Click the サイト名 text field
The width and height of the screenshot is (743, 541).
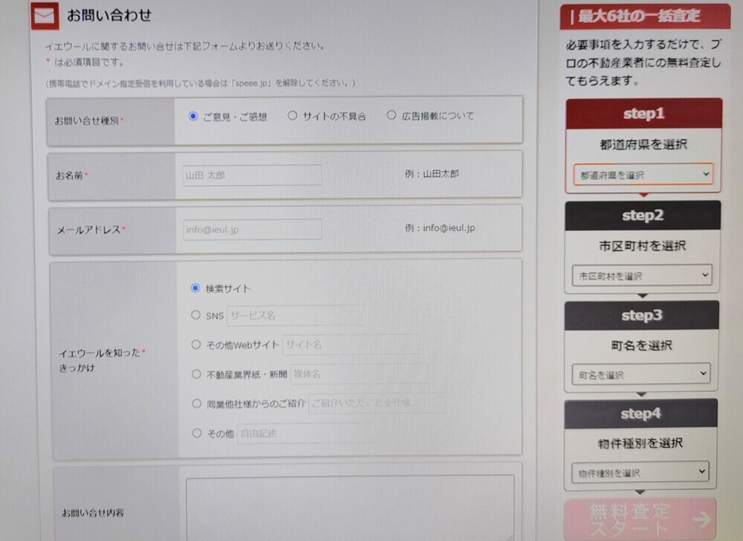coord(351,345)
